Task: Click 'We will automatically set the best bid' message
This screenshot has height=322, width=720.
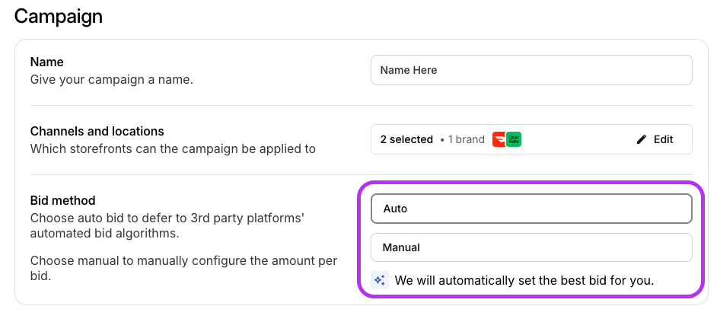Action: [x=524, y=280]
